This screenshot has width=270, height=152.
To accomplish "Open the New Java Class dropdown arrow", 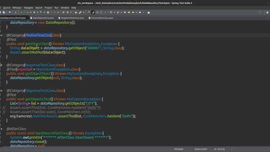I will tap(71, 12).
